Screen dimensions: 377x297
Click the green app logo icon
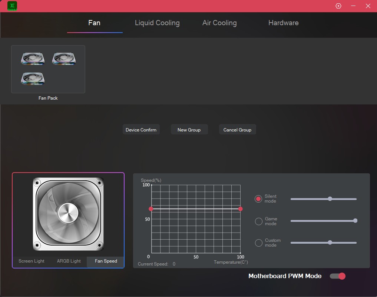12,6
